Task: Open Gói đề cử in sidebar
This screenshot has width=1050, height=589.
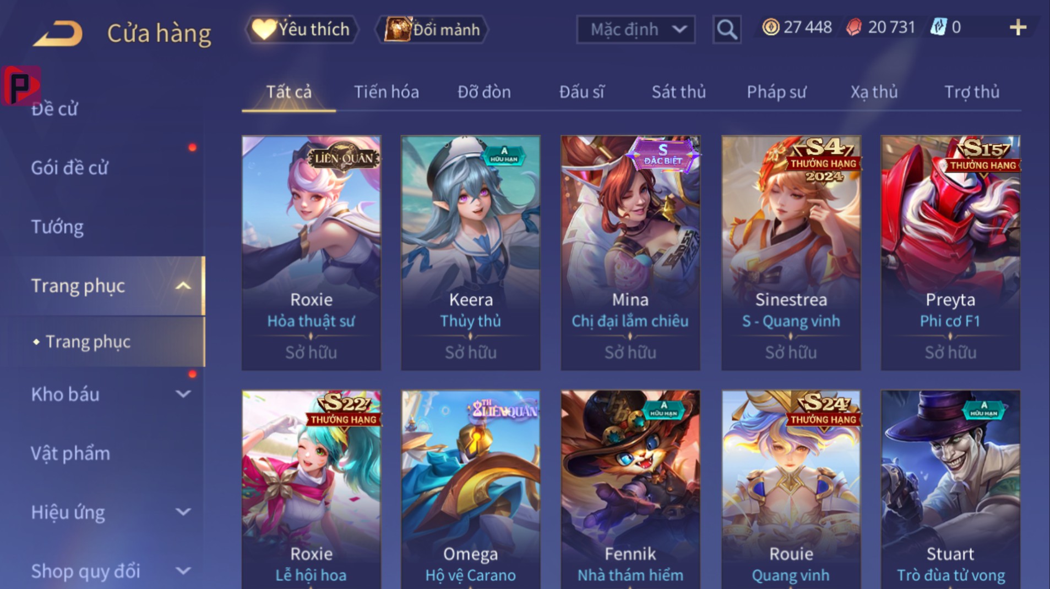Action: [69, 168]
